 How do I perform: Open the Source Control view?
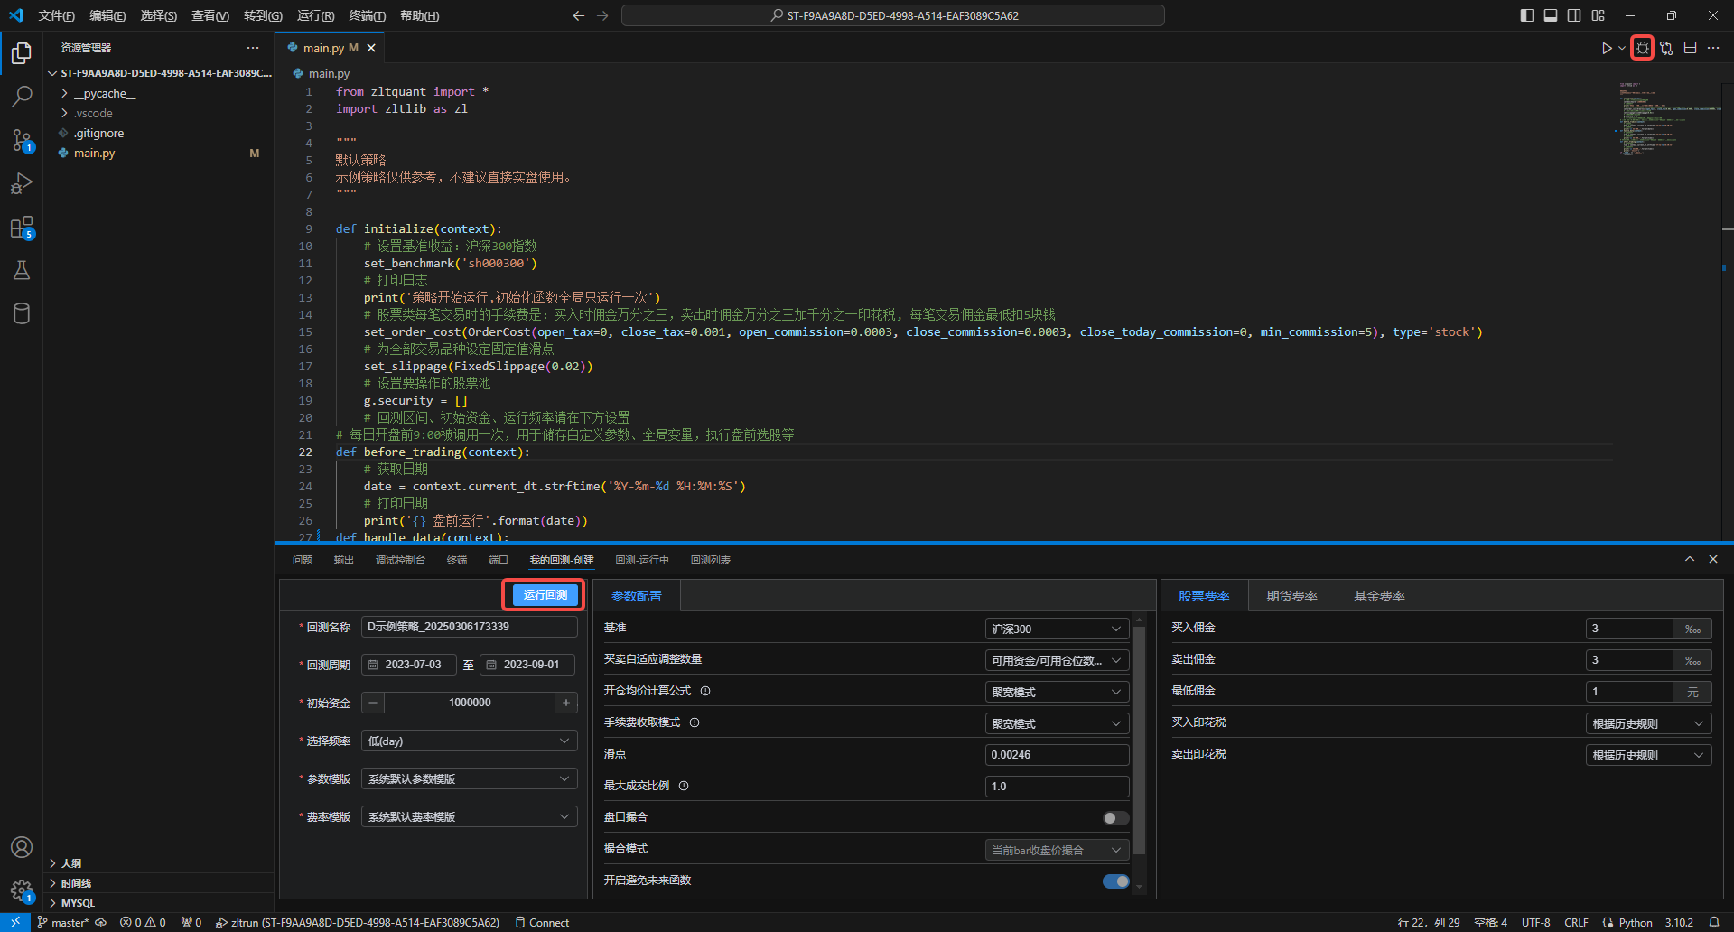pos(22,140)
